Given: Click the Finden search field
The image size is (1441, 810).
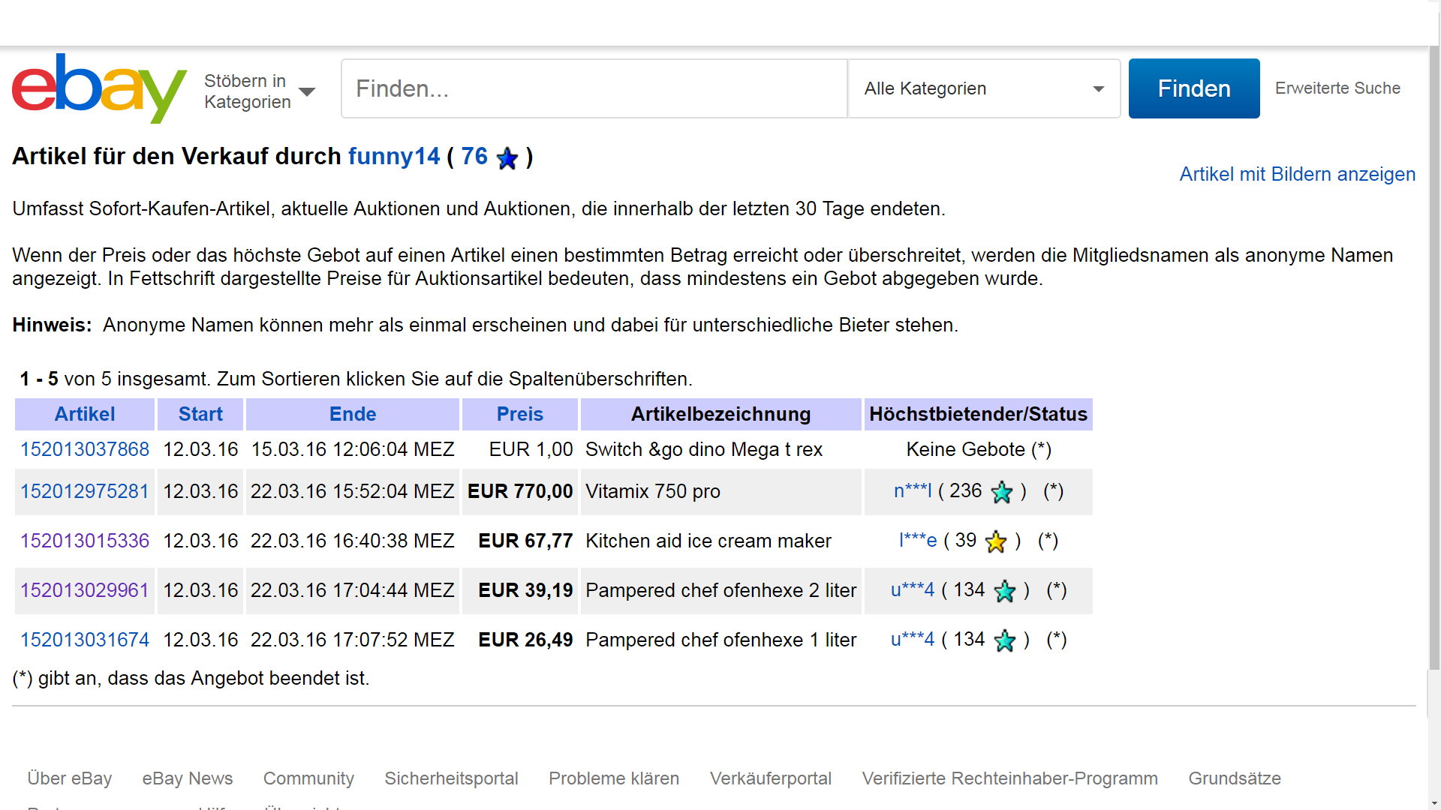Looking at the screenshot, I should (594, 88).
